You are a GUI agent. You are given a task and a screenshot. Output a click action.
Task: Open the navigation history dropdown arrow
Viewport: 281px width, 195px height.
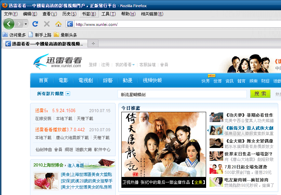coord(26,24)
